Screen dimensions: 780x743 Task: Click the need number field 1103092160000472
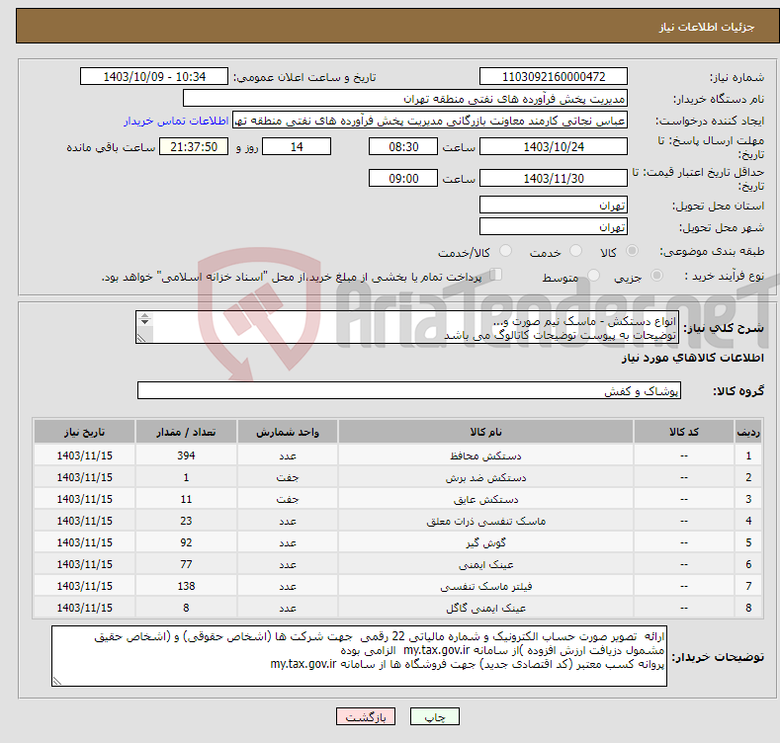click(554, 77)
